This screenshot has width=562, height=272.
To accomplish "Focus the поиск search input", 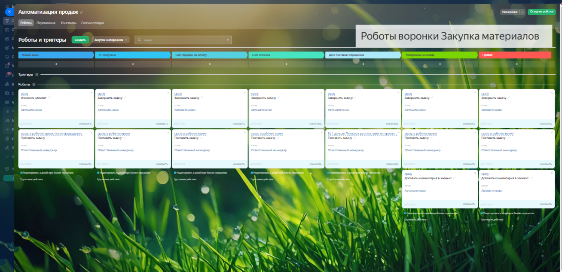I will pyautogui.click(x=183, y=40).
